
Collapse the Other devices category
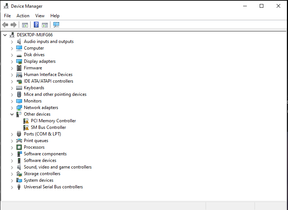12,114
